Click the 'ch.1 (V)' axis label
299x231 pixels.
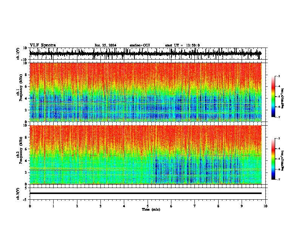click(18, 54)
